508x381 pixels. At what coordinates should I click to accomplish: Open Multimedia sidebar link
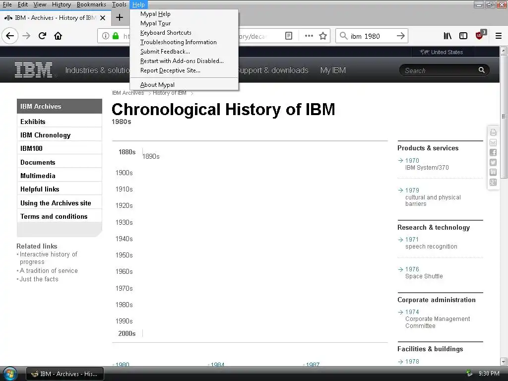point(60,176)
